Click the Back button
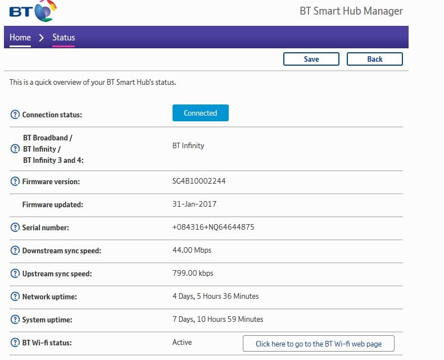 375,59
